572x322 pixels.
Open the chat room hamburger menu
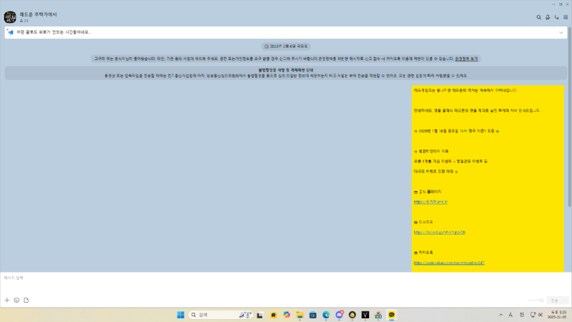[565, 16]
